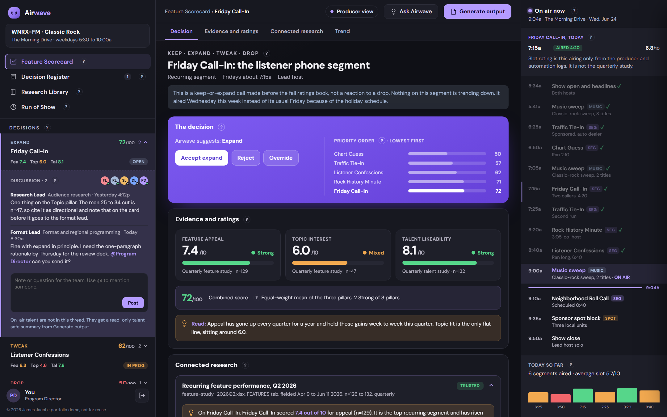Click the Topic Interest 6.0 progress bar
This screenshot has width=667, height=417.
tap(338, 263)
